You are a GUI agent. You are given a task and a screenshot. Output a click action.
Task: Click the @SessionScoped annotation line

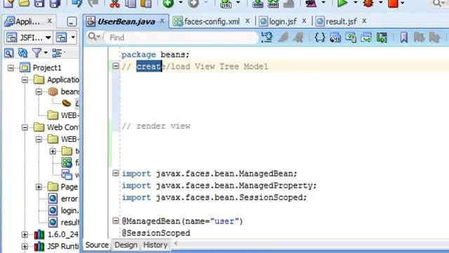click(x=156, y=233)
